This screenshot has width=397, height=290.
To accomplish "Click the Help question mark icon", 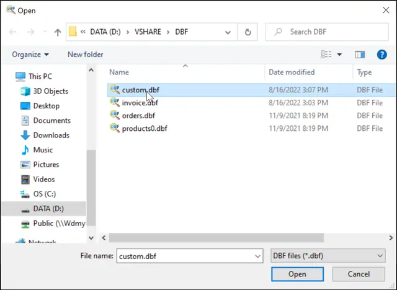I will (x=382, y=55).
